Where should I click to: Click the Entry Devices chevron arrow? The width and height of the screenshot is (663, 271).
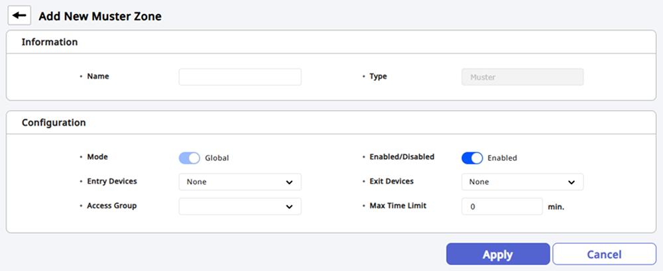tap(289, 182)
